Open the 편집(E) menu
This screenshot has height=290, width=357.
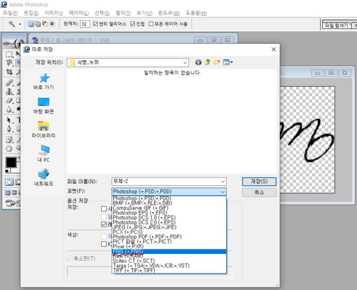[x=31, y=13]
